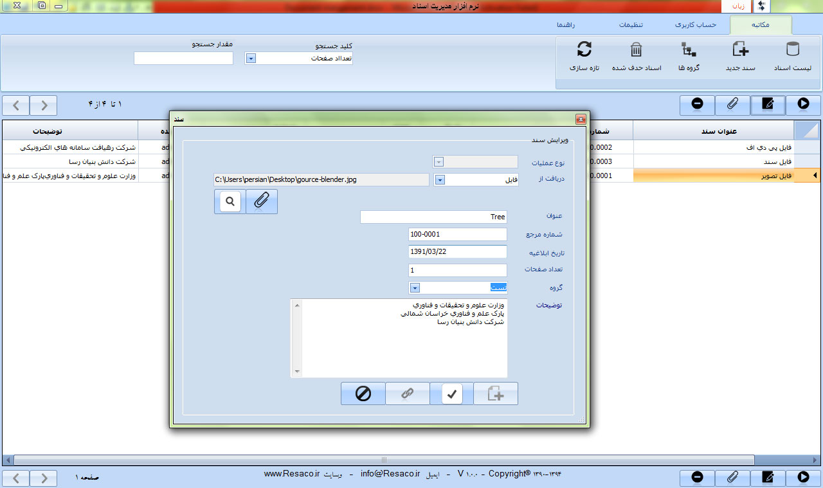Click the Language (زبان) button

click(735, 6)
